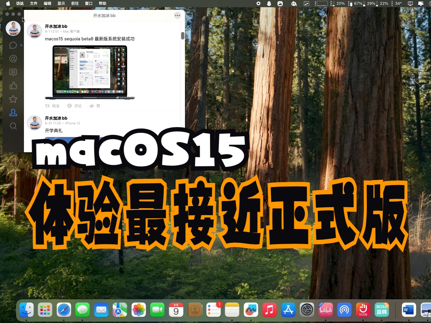431x323 pixels.
Task: Repost the macos15 sequoia beta8 post
Action: 52,106
